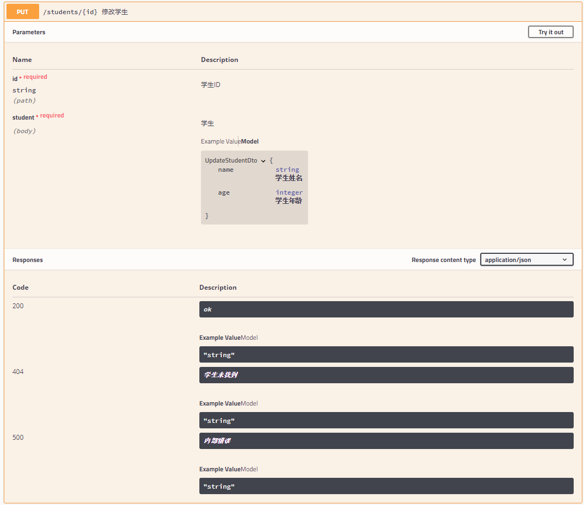Click the UpdateStudentDto model title
Screen dimensions: 584x505
[x=231, y=160]
